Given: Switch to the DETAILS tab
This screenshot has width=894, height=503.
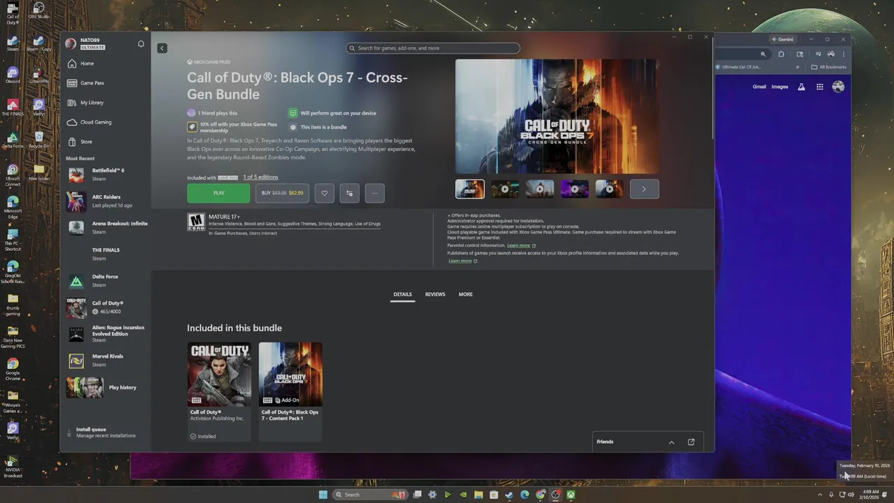Looking at the screenshot, I should [x=402, y=295].
